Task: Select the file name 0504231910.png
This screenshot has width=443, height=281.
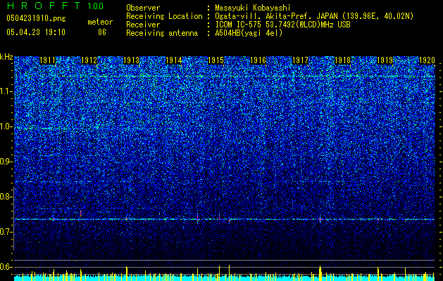Action: pos(36,19)
